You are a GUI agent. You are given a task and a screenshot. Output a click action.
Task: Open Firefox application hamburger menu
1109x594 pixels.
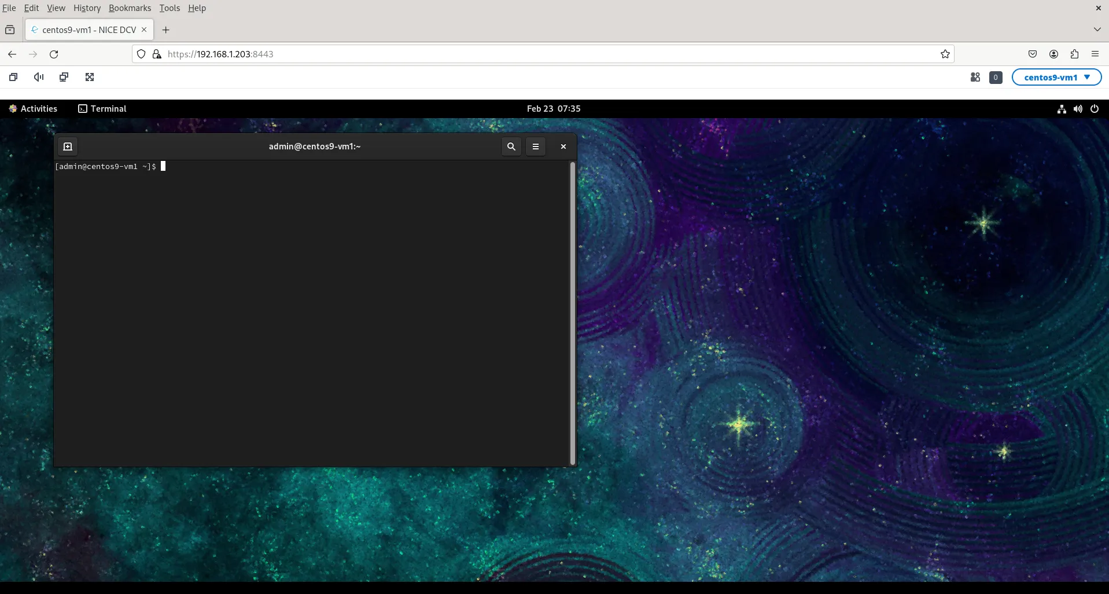point(1095,54)
